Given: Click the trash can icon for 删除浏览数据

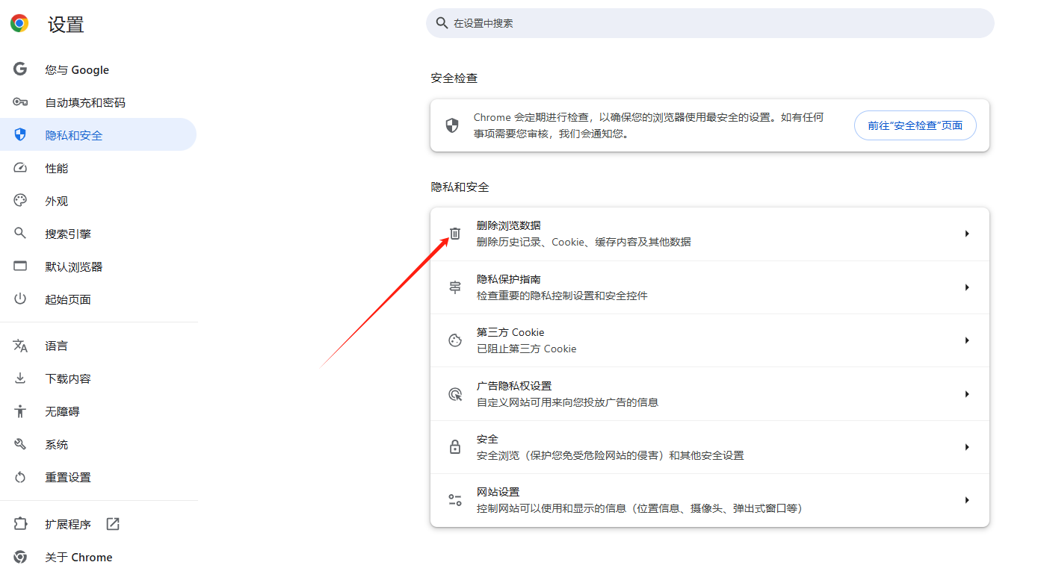Looking at the screenshot, I should coord(455,234).
